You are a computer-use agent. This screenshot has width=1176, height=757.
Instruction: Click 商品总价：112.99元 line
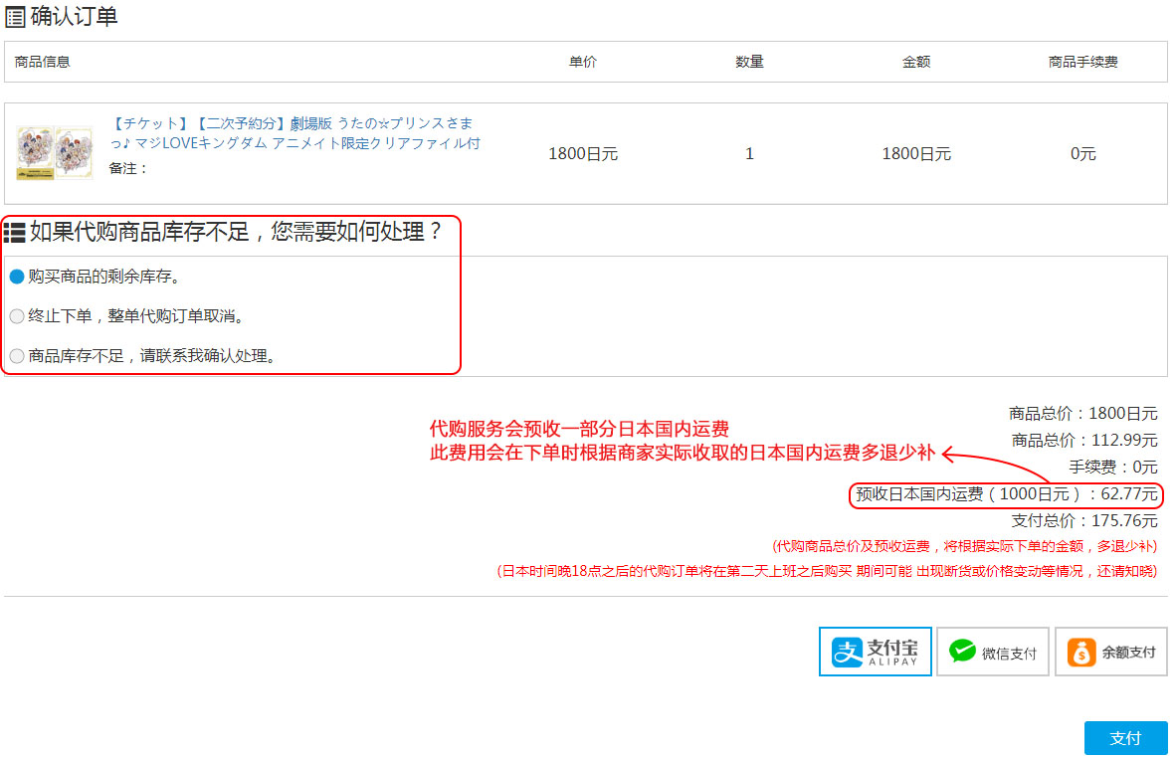tap(1083, 440)
